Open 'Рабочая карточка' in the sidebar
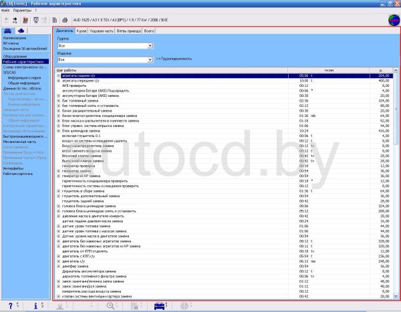Screen dimensions: 401x312 coord(18,174)
